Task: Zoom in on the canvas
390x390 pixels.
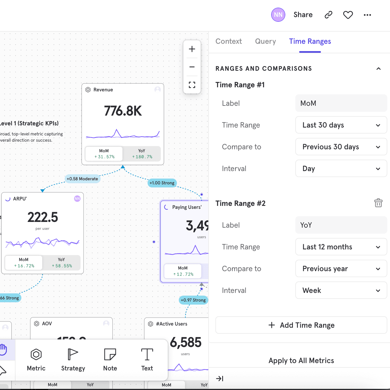Action: (x=192, y=49)
